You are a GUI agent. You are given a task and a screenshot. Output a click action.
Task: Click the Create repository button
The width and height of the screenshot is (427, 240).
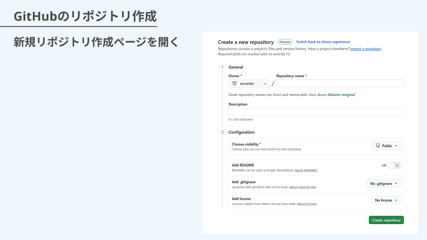pos(386,220)
